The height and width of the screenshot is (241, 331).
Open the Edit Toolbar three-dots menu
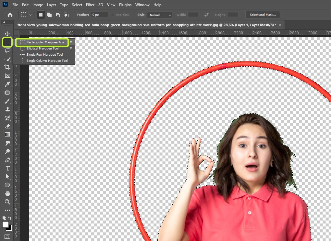pos(7,210)
